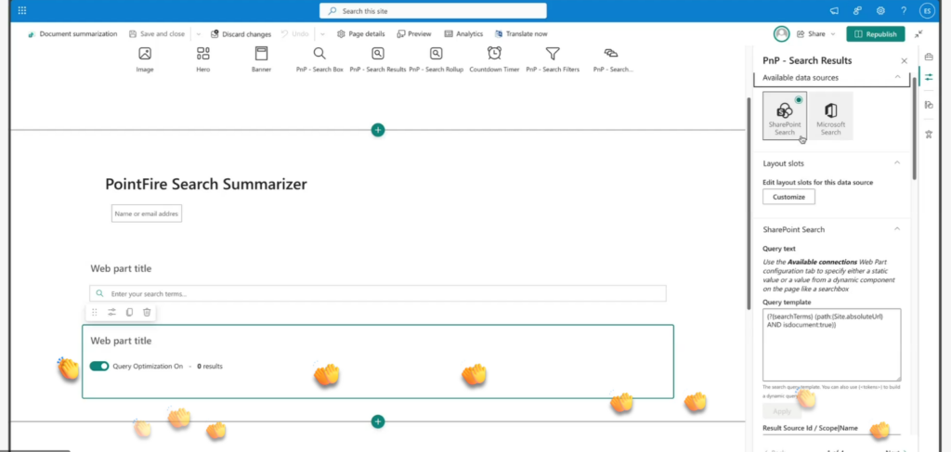Click the Search this site box

click(x=433, y=11)
